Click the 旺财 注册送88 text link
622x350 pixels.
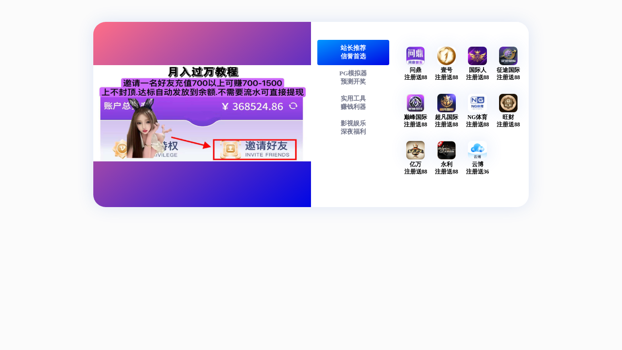[508, 121]
